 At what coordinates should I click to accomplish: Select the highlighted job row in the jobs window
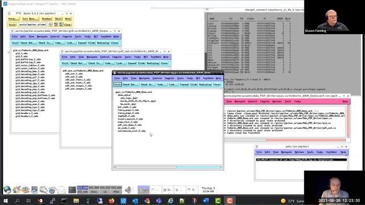301,160
